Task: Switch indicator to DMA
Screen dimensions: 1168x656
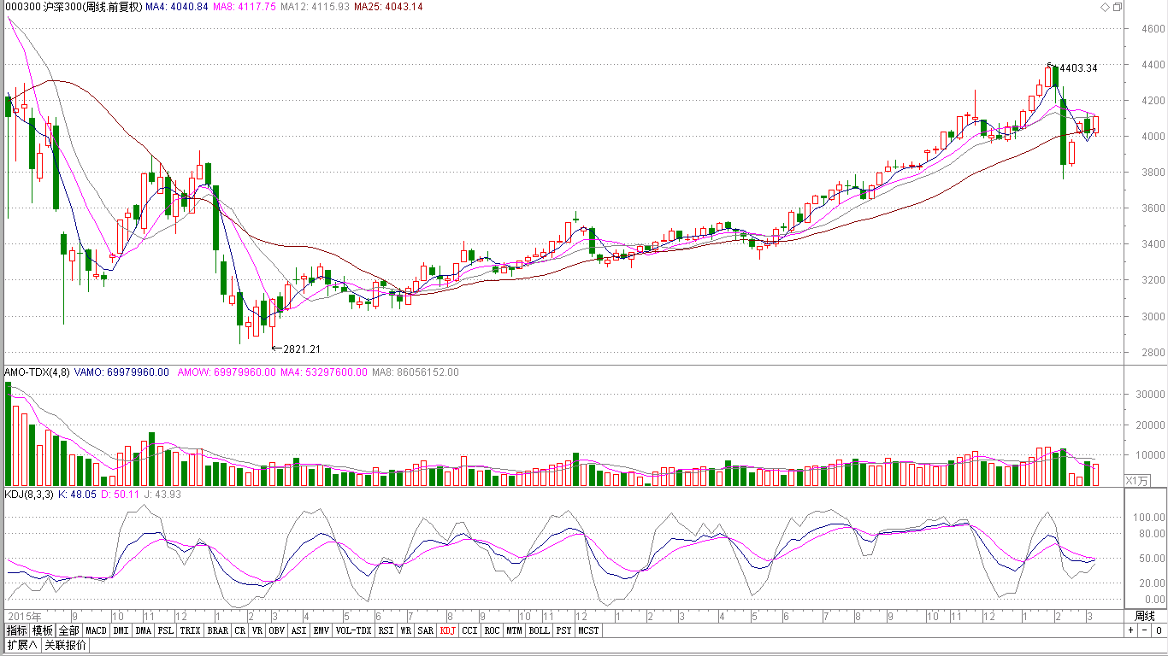Action: [x=143, y=630]
